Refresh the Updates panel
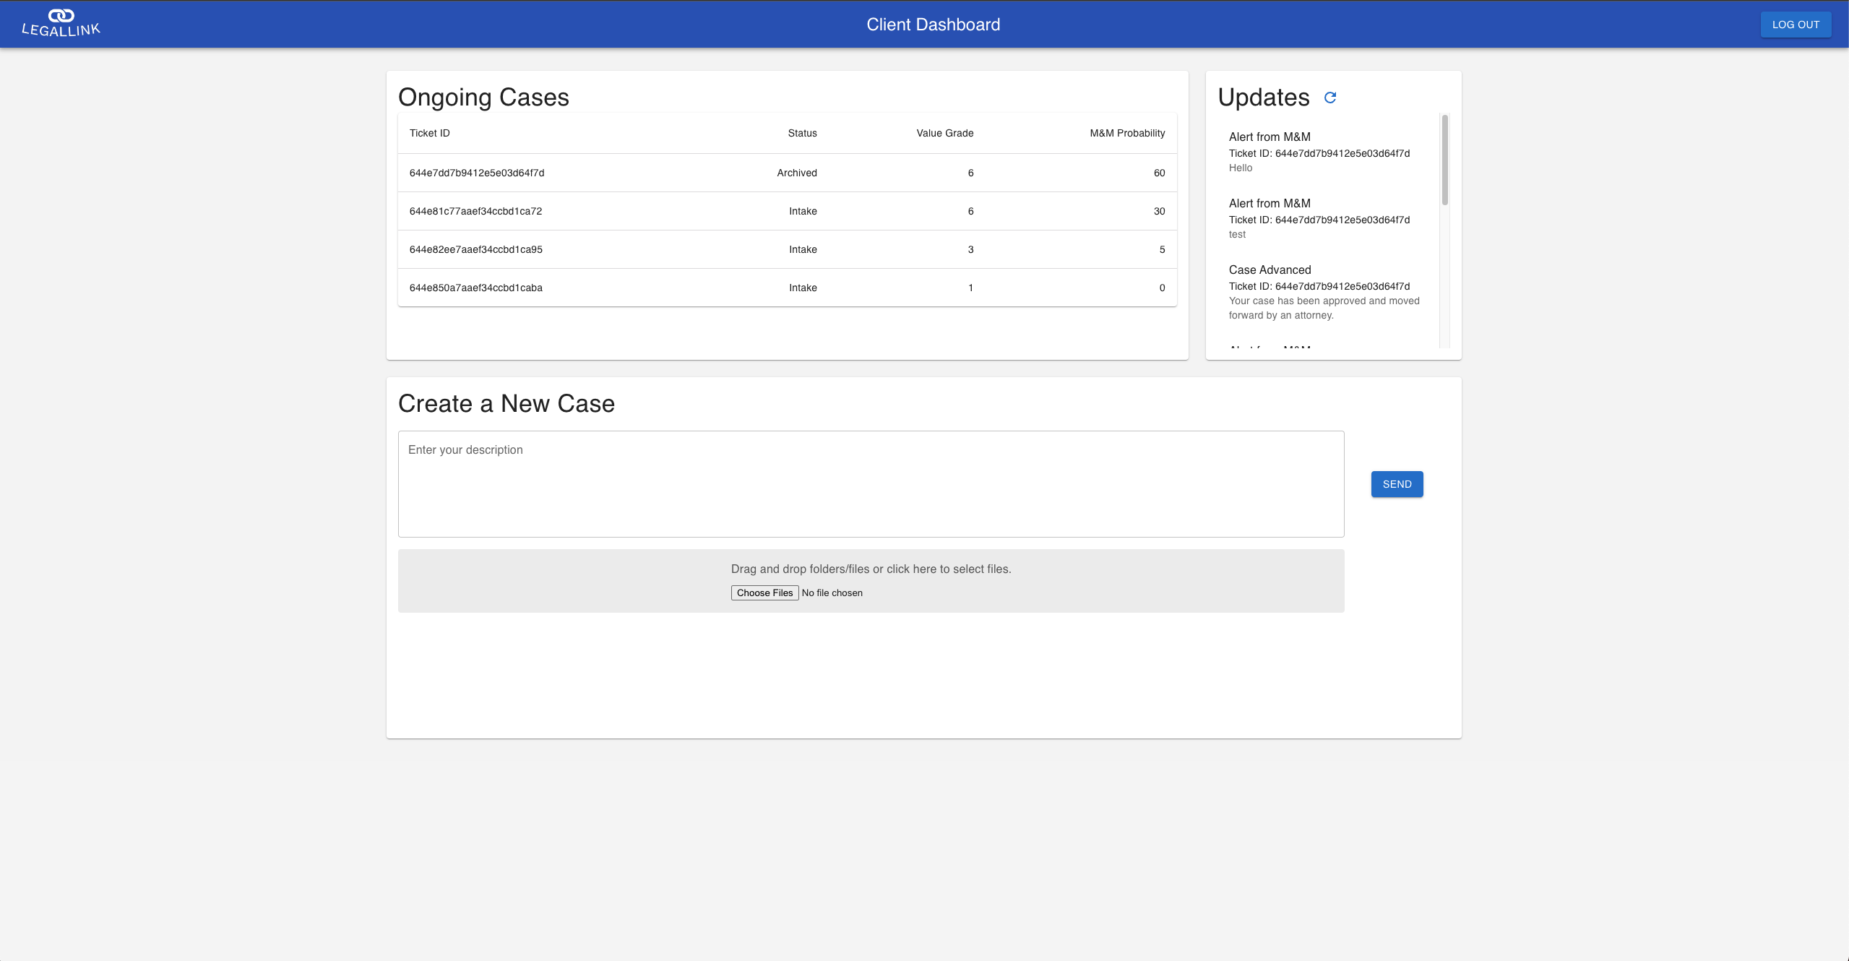The width and height of the screenshot is (1849, 961). coord(1330,98)
